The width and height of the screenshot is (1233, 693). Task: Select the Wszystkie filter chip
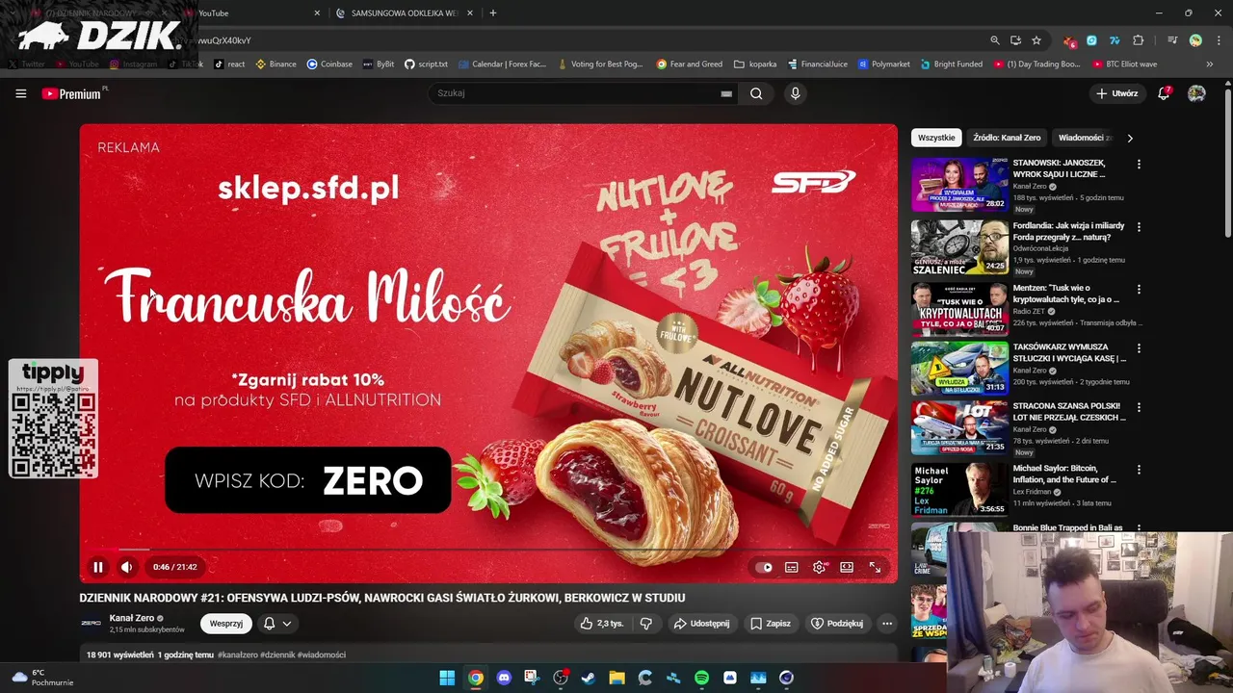pyautogui.click(x=936, y=138)
